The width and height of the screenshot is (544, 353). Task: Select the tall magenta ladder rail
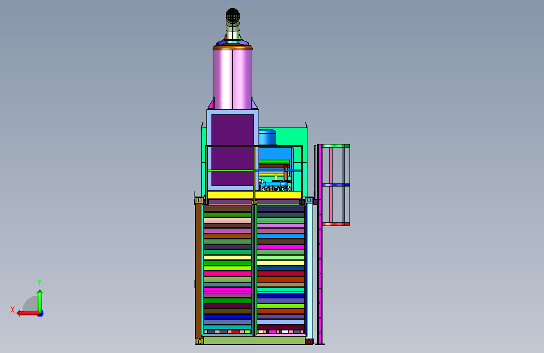click(319, 244)
